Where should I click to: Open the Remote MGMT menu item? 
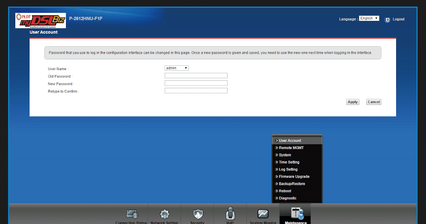coord(290,148)
